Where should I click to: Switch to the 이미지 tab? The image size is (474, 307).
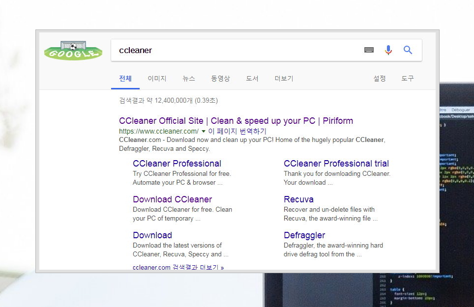[157, 79]
